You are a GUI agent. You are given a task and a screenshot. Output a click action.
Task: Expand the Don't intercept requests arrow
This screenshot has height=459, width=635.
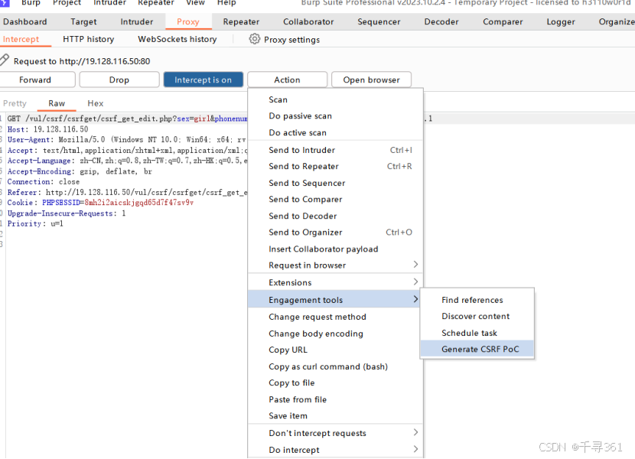[415, 432]
